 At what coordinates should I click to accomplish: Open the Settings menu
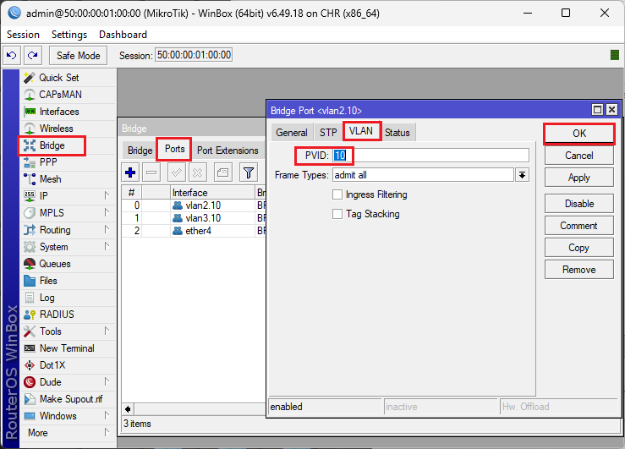tap(69, 35)
